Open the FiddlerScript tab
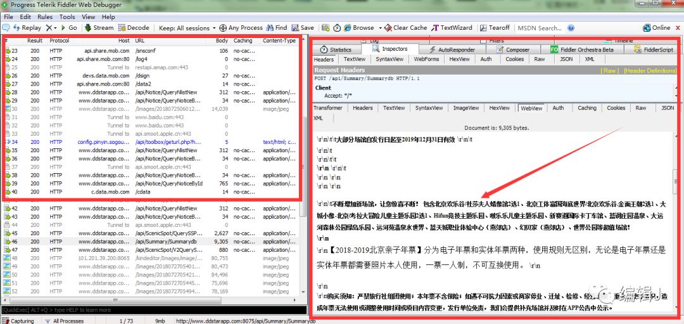Image resolution: width=684 pixels, height=324 pixels. pos(654,50)
